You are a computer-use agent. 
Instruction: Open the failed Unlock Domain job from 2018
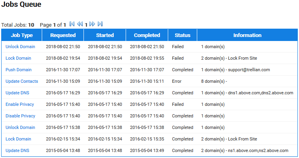click(20, 47)
